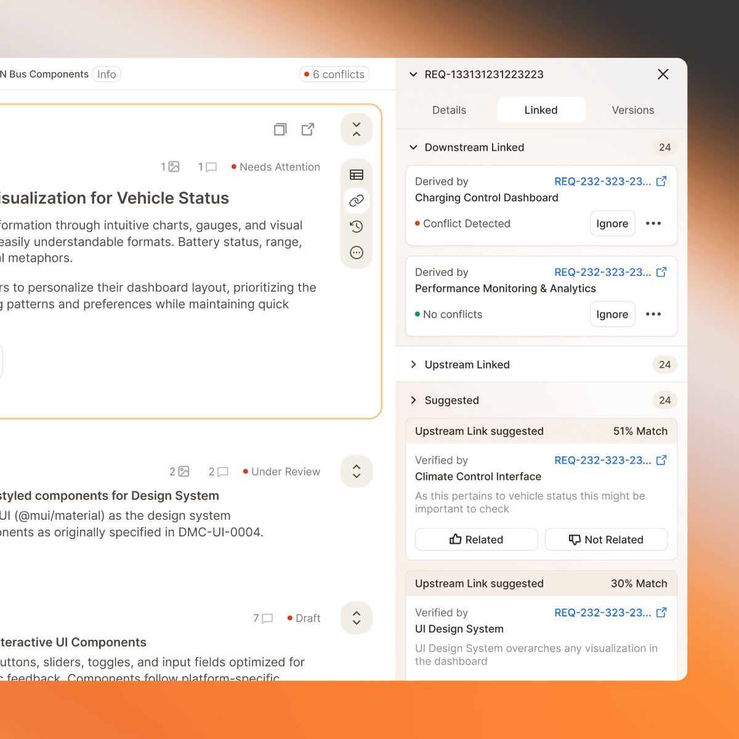
Task: Click the 24 count badge on Suggested
Action: click(665, 400)
